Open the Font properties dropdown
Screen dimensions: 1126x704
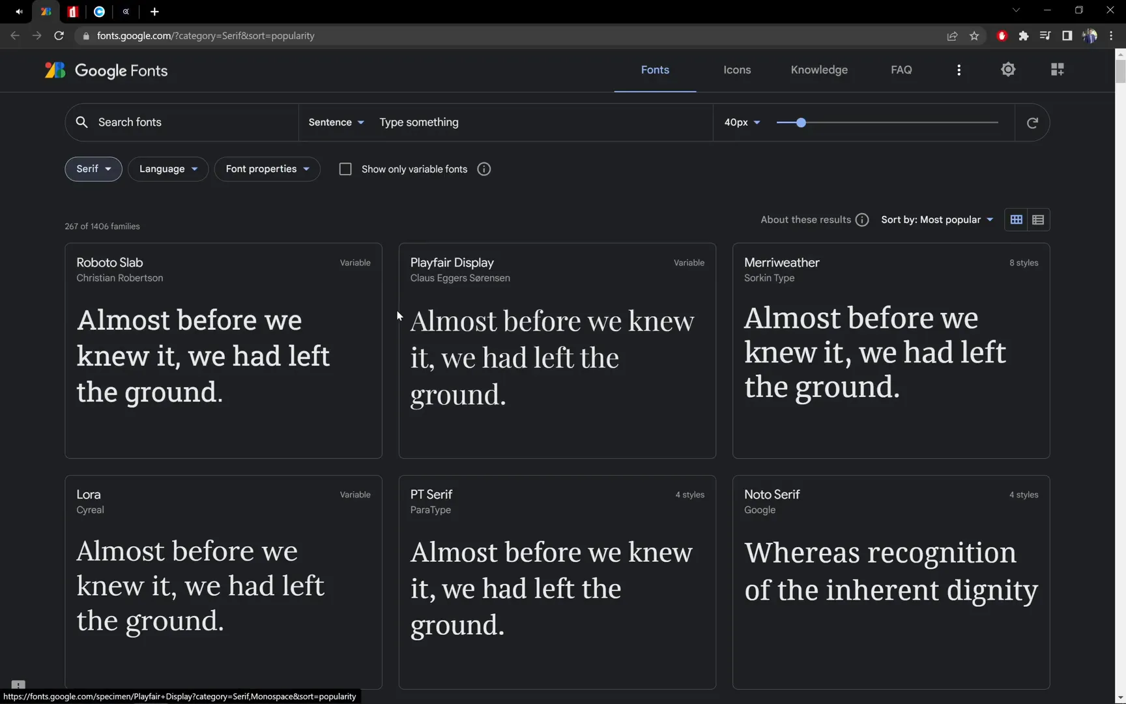click(267, 169)
